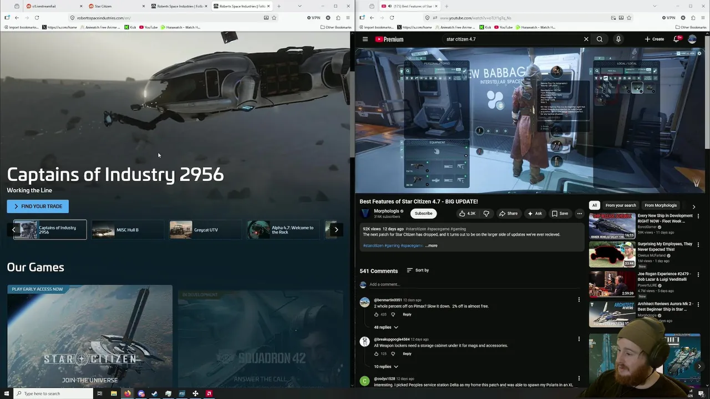Viewport: 710px width, 399px height.
Task: Select From Morphologis chip
Action: click(661, 206)
